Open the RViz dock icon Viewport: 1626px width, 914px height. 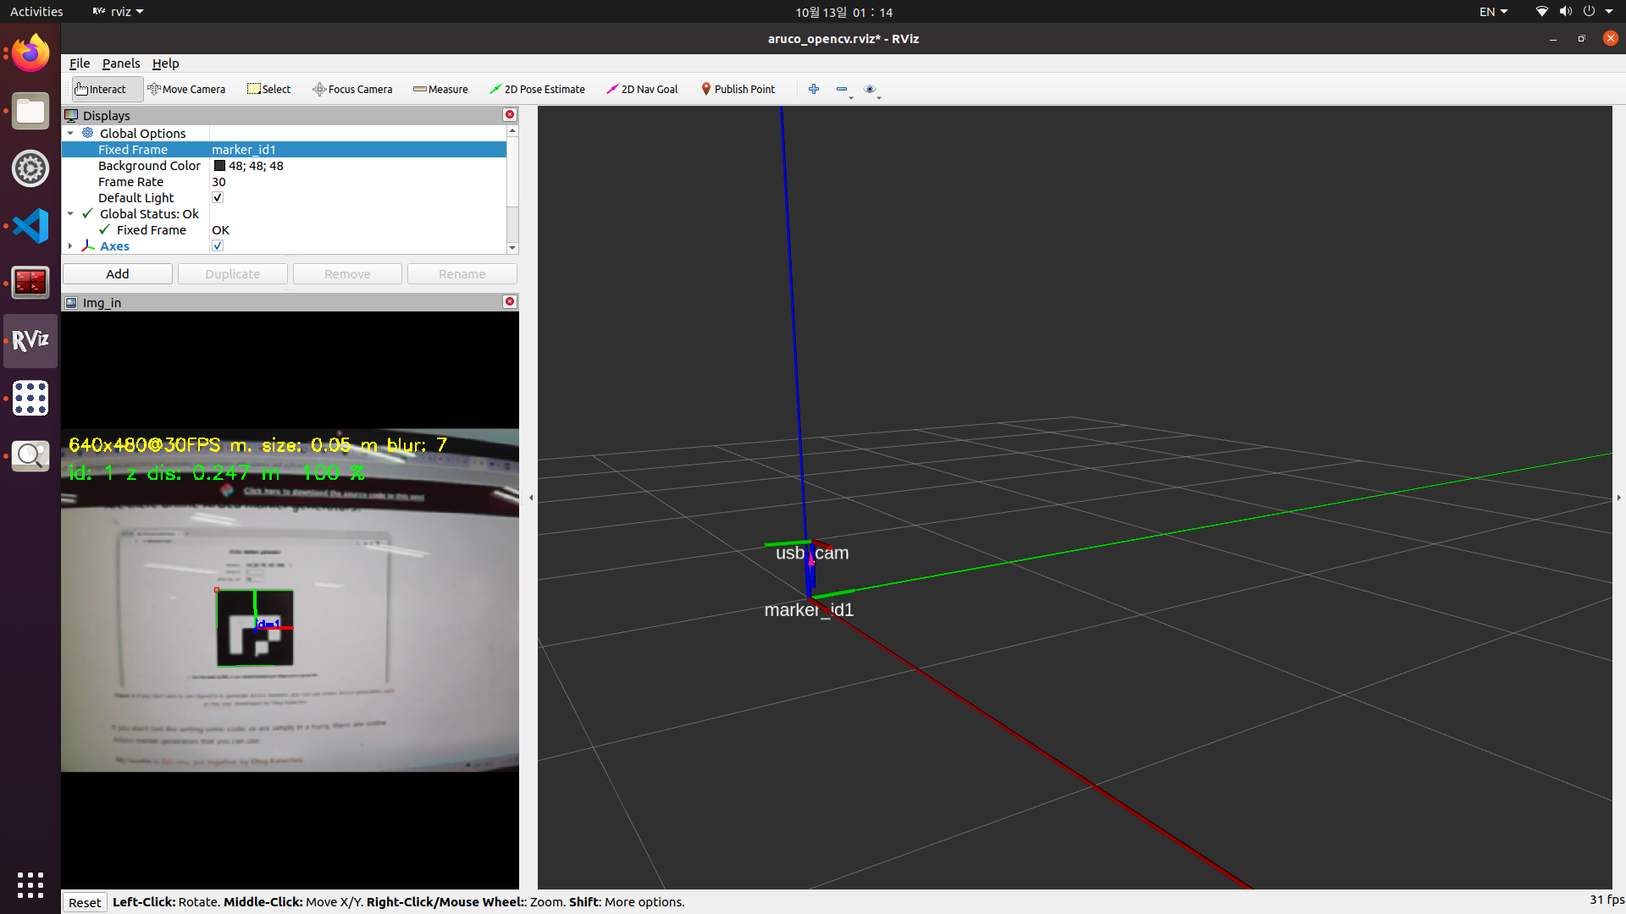(30, 340)
